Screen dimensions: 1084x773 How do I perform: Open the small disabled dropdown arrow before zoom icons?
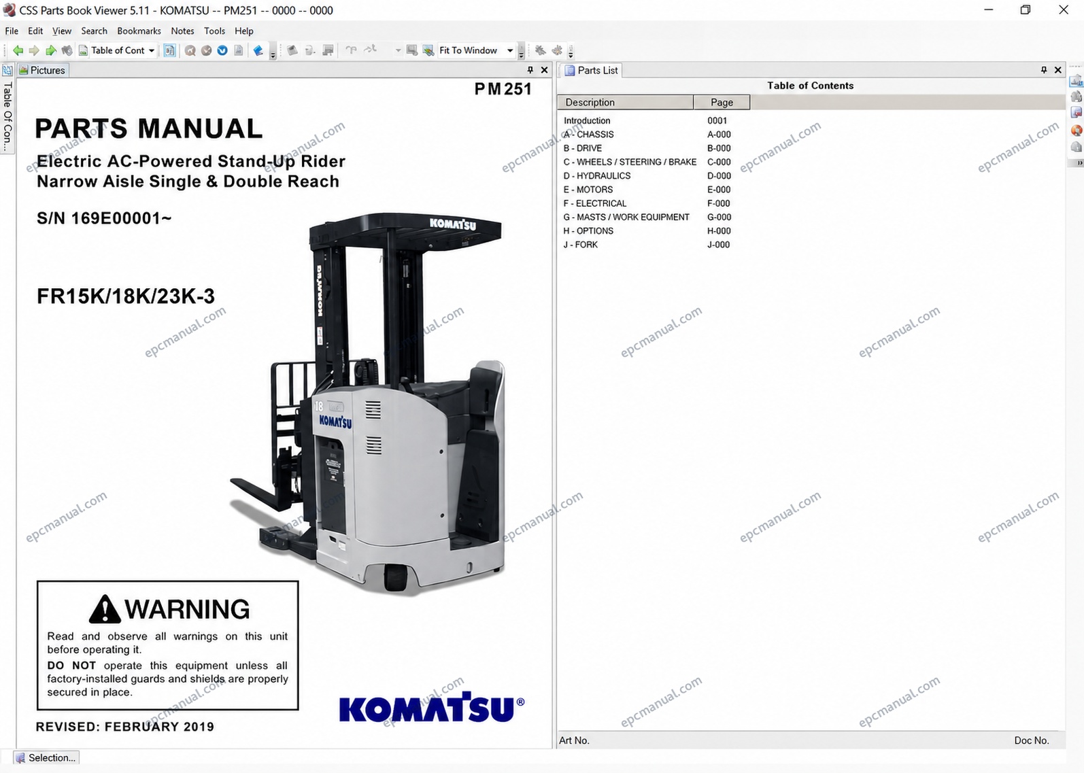(x=398, y=50)
